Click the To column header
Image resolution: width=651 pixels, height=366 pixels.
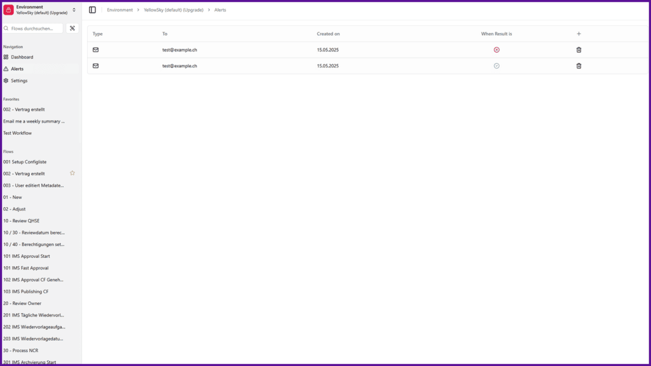[165, 34]
